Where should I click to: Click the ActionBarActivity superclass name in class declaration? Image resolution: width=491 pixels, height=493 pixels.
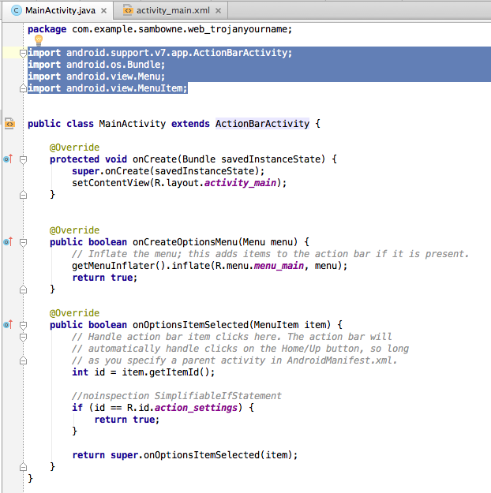tap(262, 124)
